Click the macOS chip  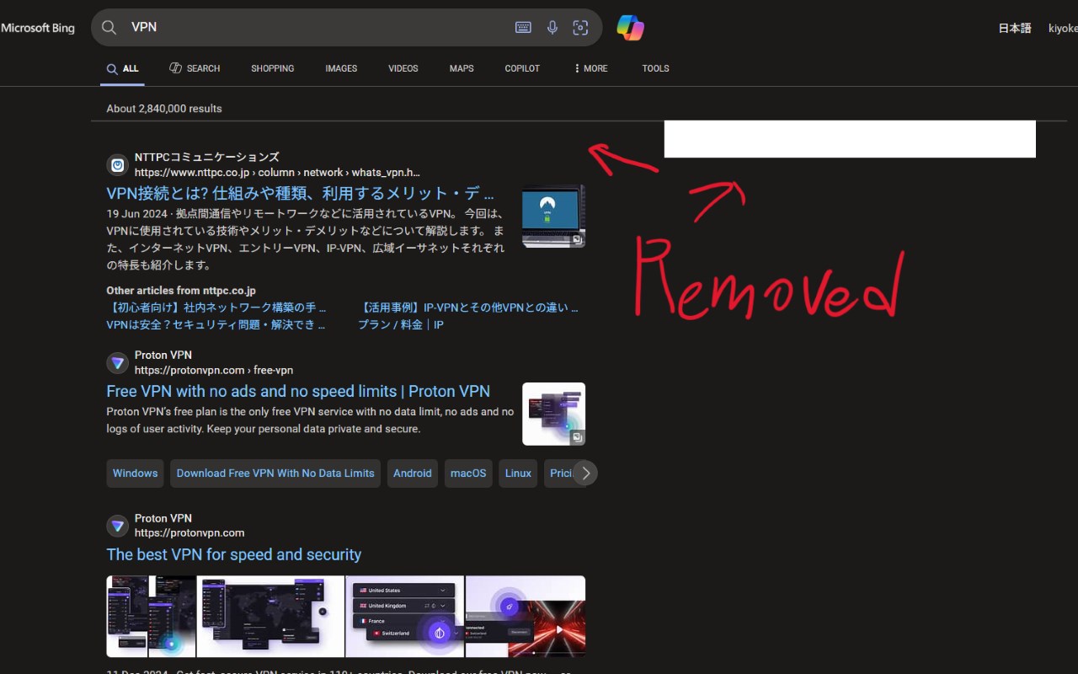[468, 473]
